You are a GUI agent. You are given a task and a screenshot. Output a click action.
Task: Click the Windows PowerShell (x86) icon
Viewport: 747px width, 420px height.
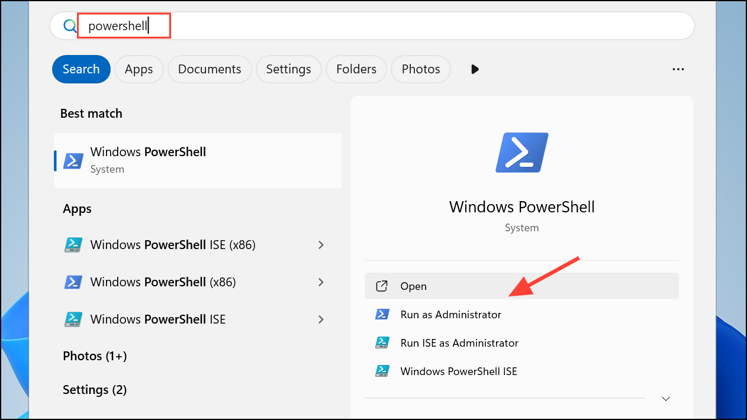(73, 282)
